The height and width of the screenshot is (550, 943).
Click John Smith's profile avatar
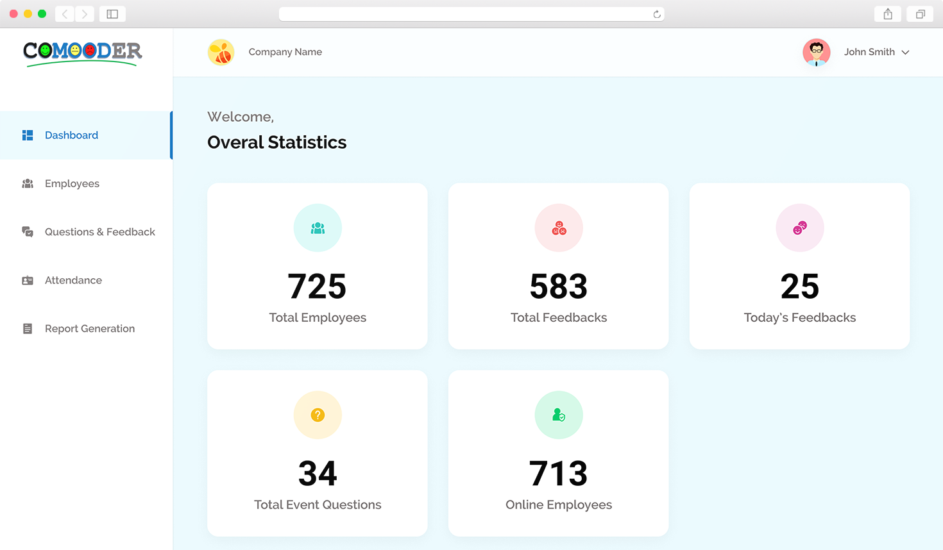(816, 53)
